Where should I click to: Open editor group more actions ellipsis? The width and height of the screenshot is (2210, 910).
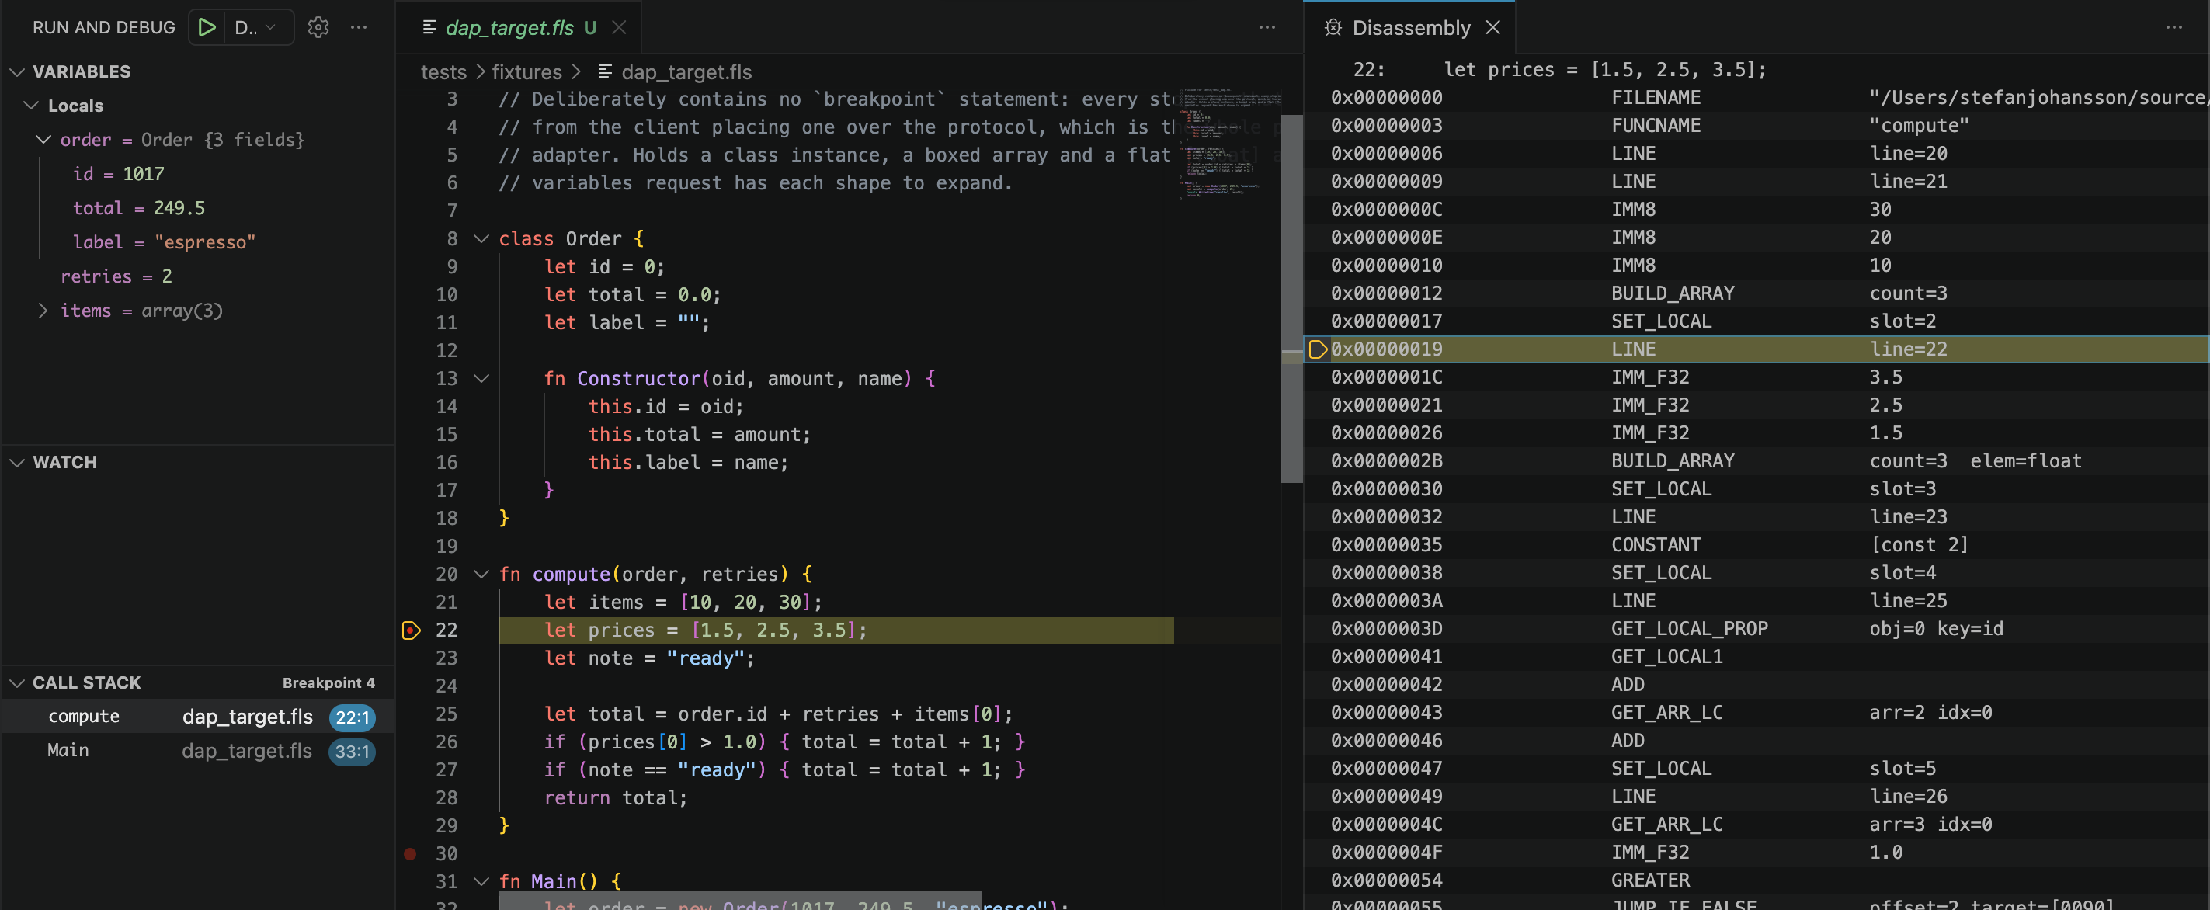(x=1267, y=27)
